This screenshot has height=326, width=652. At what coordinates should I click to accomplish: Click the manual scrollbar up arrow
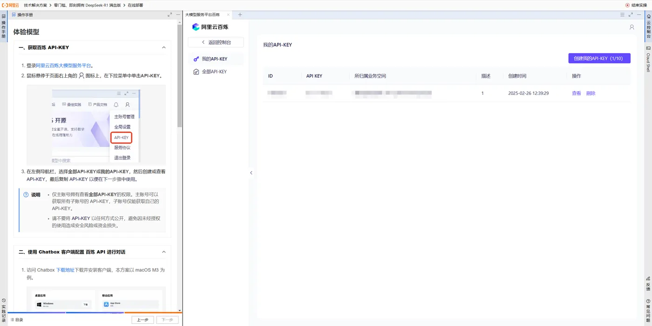tap(180, 23)
